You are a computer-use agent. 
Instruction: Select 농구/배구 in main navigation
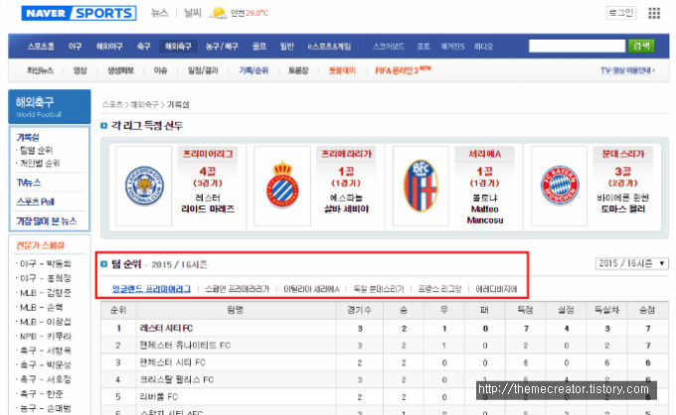(222, 46)
